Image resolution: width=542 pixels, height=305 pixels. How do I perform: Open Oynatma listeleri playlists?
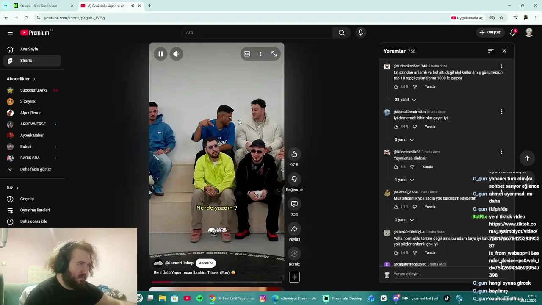click(x=32, y=210)
